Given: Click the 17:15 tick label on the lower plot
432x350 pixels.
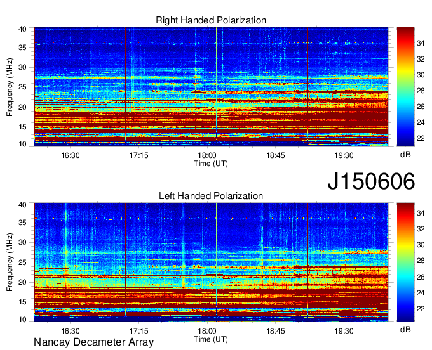Looking at the screenshot, I should pos(138,331).
